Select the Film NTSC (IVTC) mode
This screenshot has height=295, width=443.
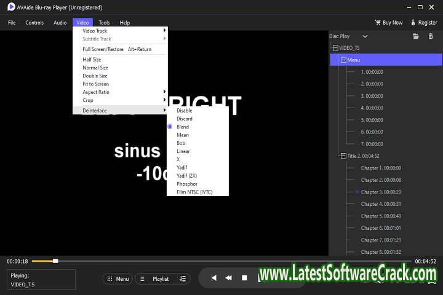tap(198, 192)
